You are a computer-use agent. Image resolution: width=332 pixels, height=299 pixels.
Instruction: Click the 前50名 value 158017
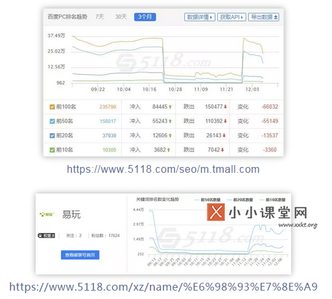(108, 121)
